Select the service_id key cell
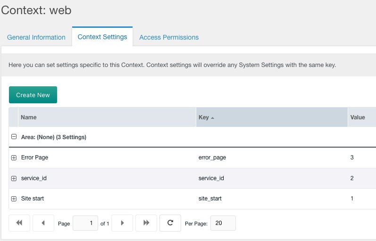This screenshot has height=241, width=376. (x=211, y=178)
